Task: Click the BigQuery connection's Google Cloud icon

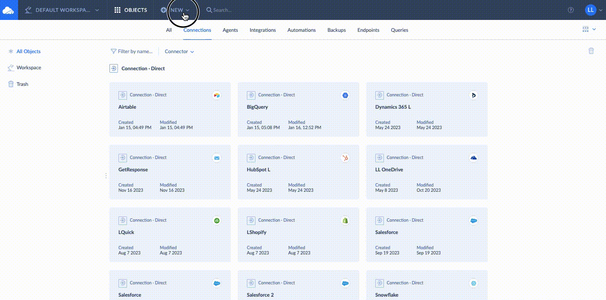Action: [x=345, y=95]
